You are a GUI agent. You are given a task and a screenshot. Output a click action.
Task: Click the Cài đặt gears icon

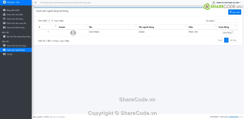[4, 54]
